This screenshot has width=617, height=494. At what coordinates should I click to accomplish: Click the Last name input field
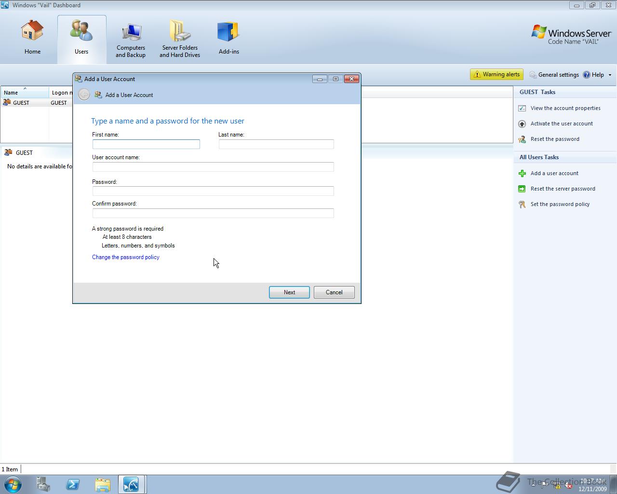[x=276, y=144]
